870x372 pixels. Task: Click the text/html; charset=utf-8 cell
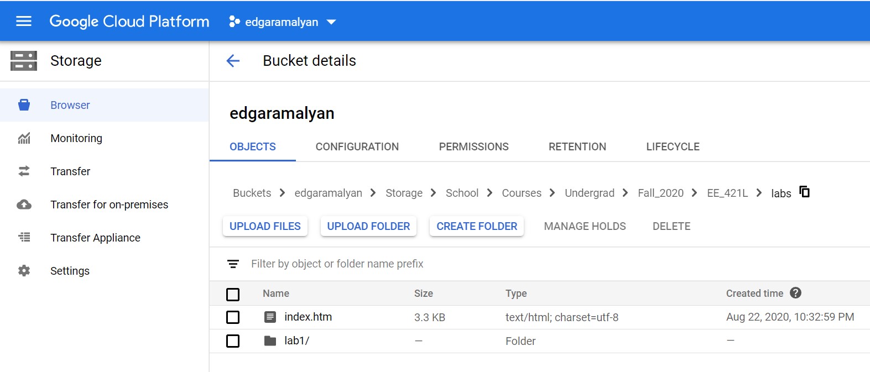[x=562, y=317]
